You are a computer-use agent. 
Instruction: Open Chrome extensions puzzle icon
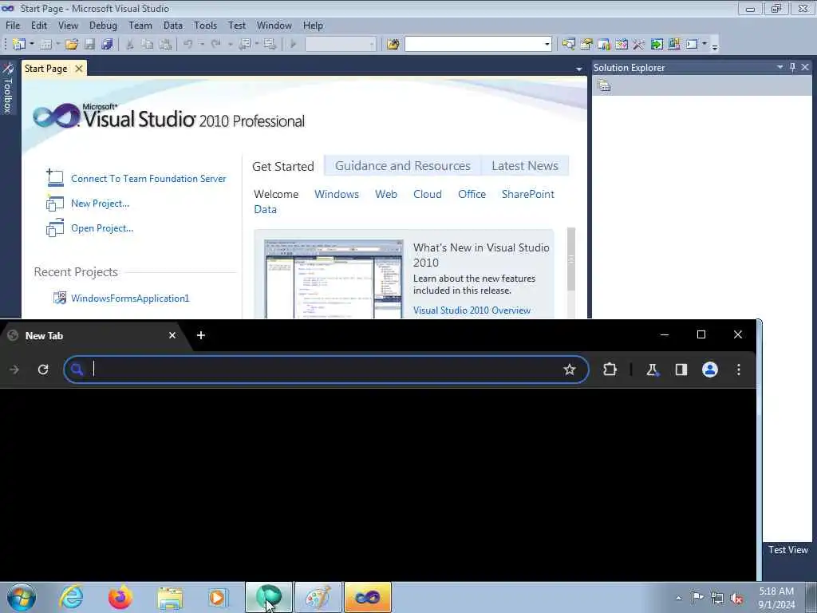pyautogui.click(x=610, y=370)
